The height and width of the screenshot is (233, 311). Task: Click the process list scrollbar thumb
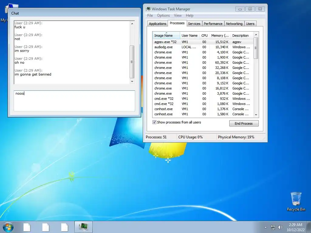(x=256, y=48)
